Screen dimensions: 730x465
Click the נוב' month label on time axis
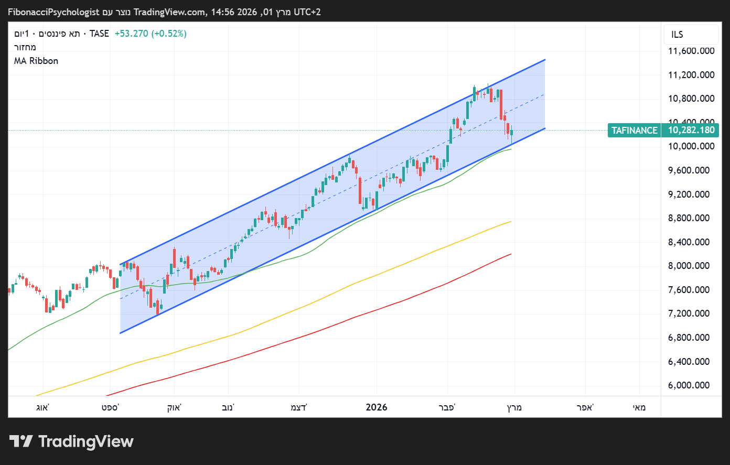click(228, 407)
